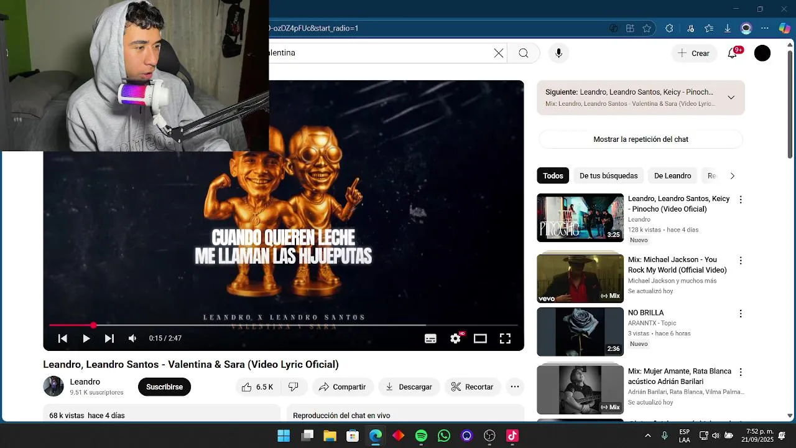Screen dimensions: 796x448
Task: Open Leandro channel avatar
Action: 53,386
